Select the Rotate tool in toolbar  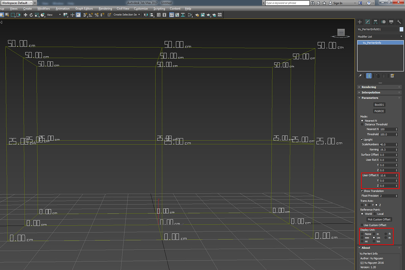pyautogui.click(x=31, y=15)
